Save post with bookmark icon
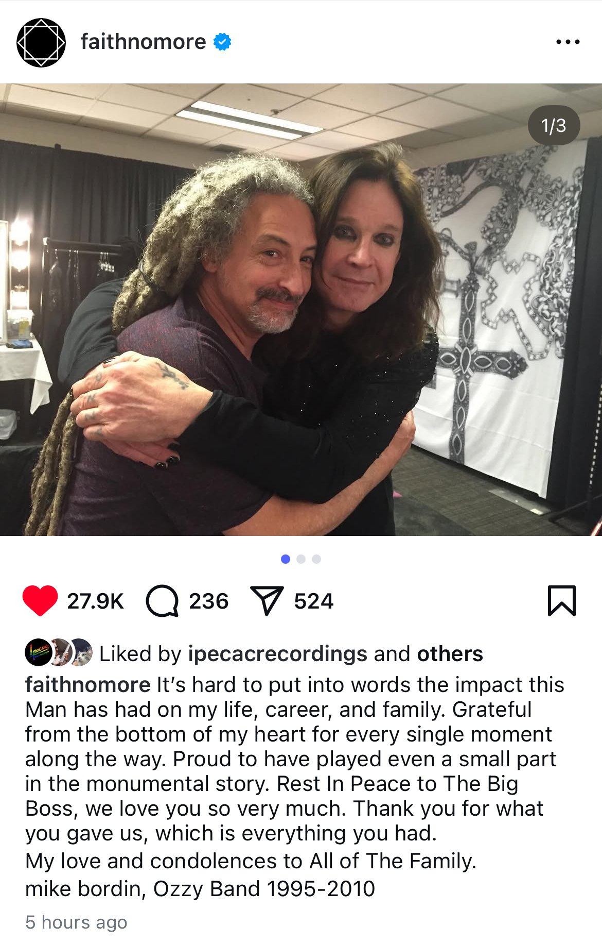 click(x=562, y=601)
